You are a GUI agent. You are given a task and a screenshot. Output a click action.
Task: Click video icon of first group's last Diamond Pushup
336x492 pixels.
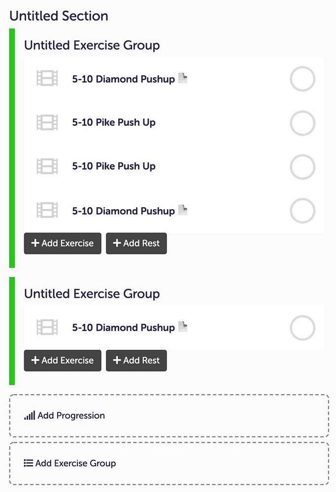(47, 211)
